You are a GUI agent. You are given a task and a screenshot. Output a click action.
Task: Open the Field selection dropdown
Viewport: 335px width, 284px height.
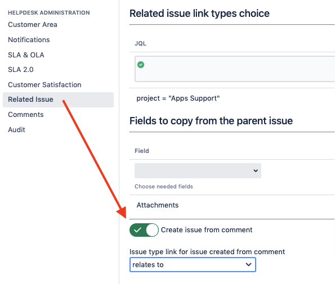pos(198,170)
